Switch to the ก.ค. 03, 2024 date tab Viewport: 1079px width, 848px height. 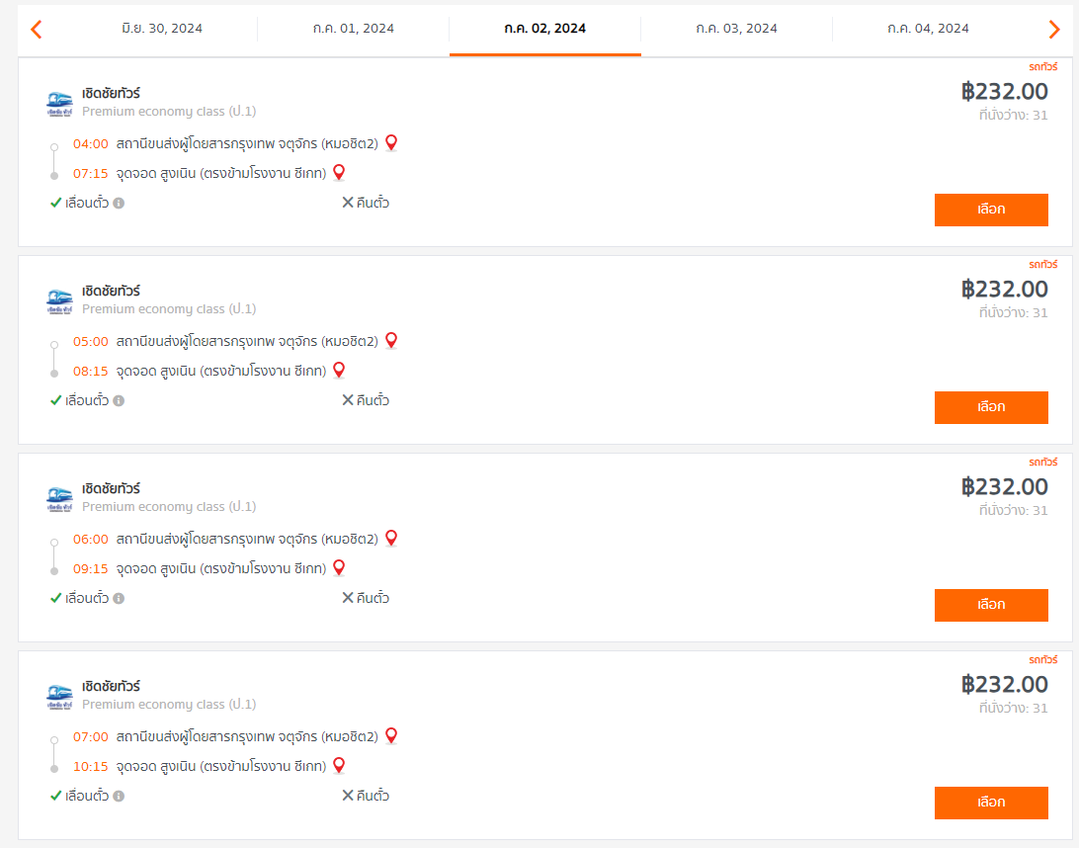736,29
